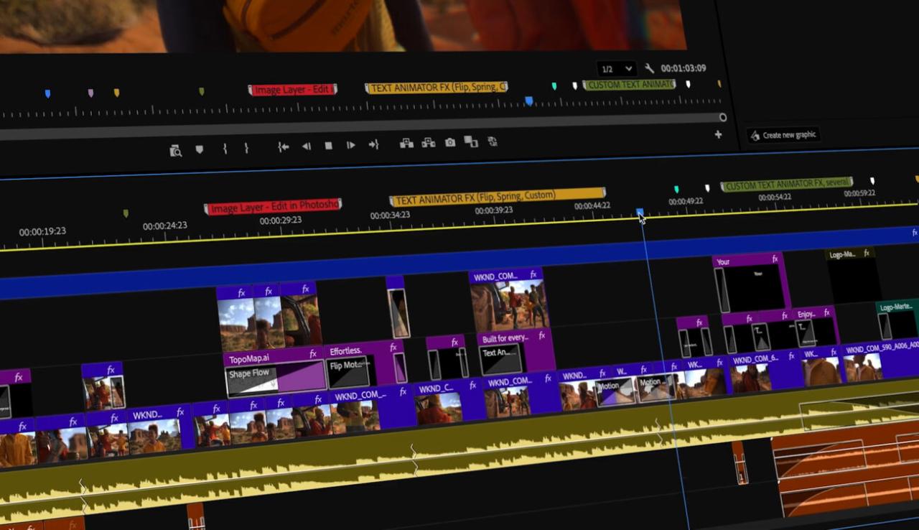Click the yellow TEXT ANIMATOR FX marker
Viewport: 919px width, 530px height.
pos(495,194)
